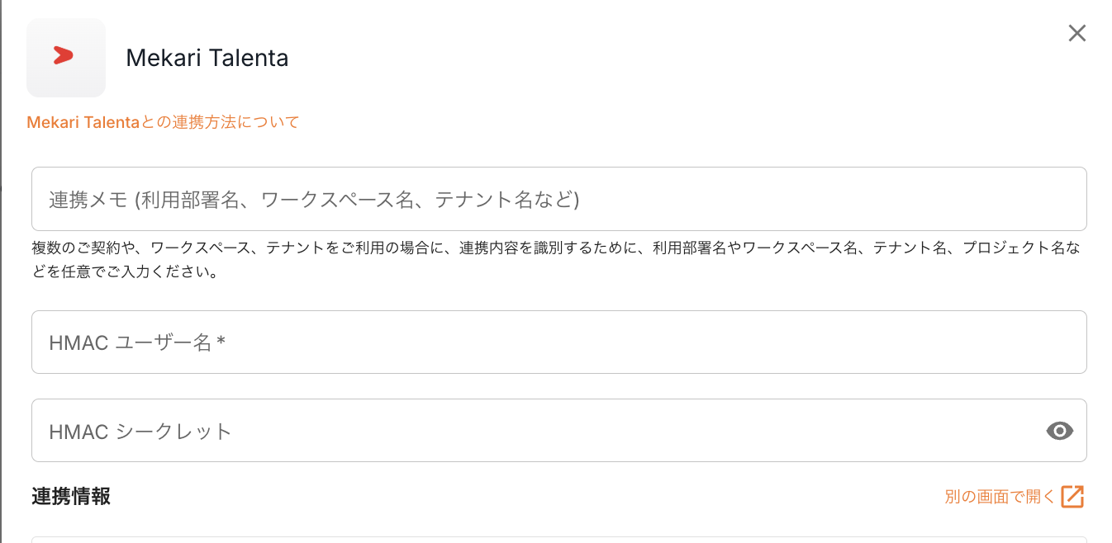The height and width of the screenshot is (543, 1112).
Task: Open the Mekari Talentaとの連携方法について link
Action: (163, 122)
